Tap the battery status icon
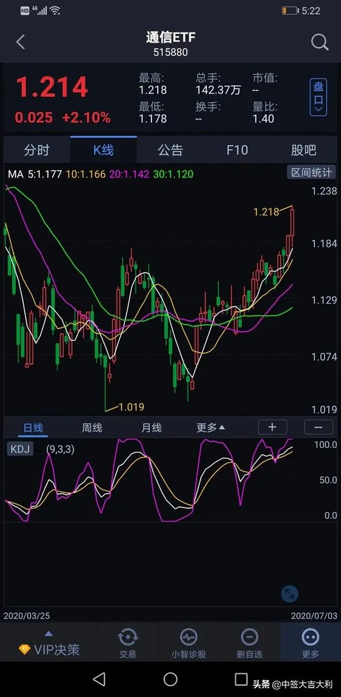 (290, 11)
